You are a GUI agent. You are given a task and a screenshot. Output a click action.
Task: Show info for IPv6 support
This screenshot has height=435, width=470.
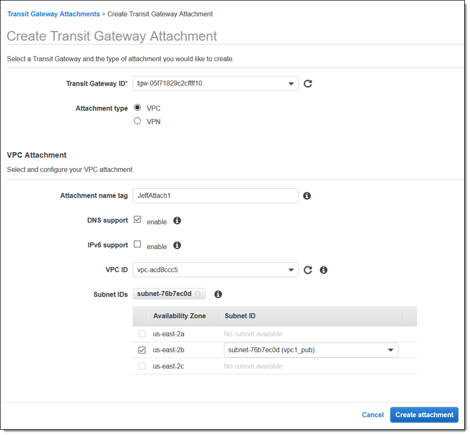point(177,245)
